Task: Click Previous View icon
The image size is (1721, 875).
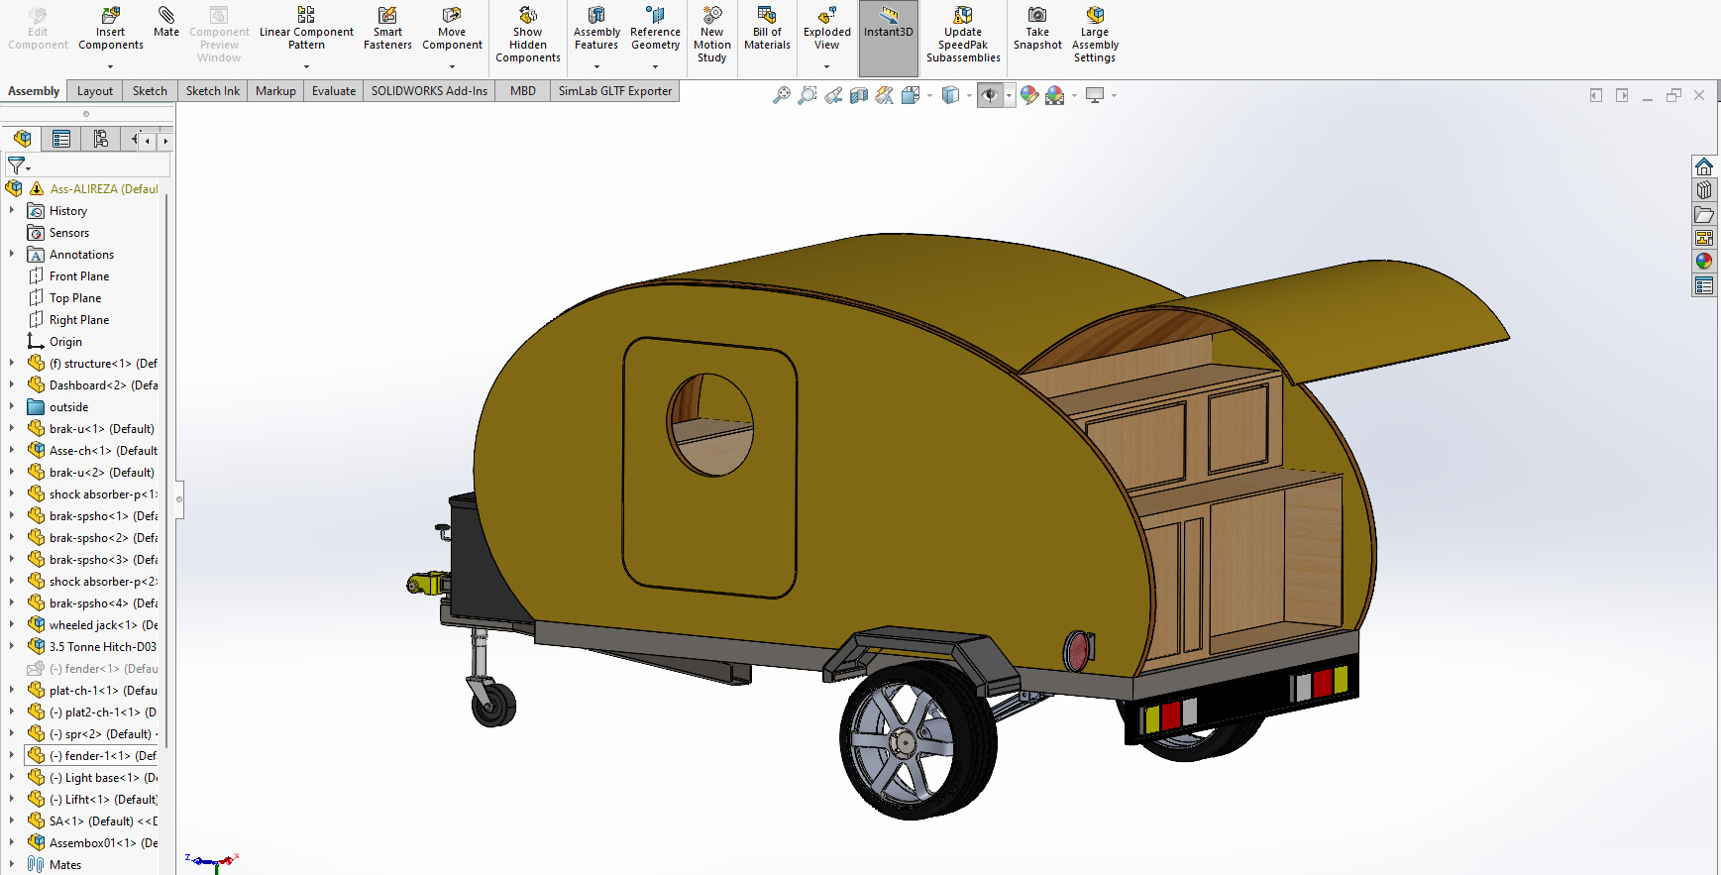Action: (833, 95)
